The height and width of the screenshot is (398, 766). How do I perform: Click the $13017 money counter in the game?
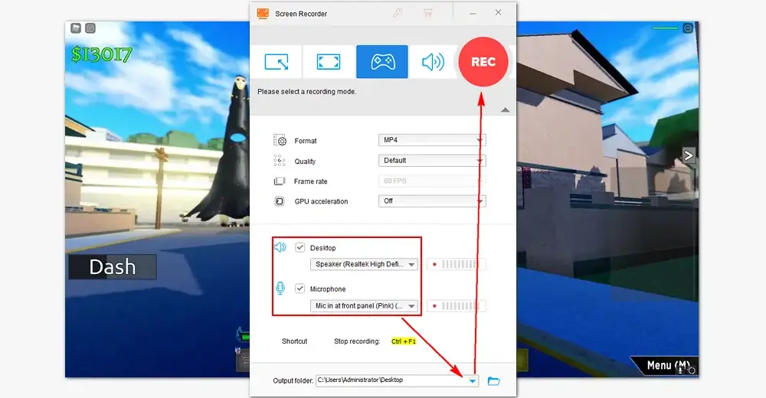click(x=102, y=54)
